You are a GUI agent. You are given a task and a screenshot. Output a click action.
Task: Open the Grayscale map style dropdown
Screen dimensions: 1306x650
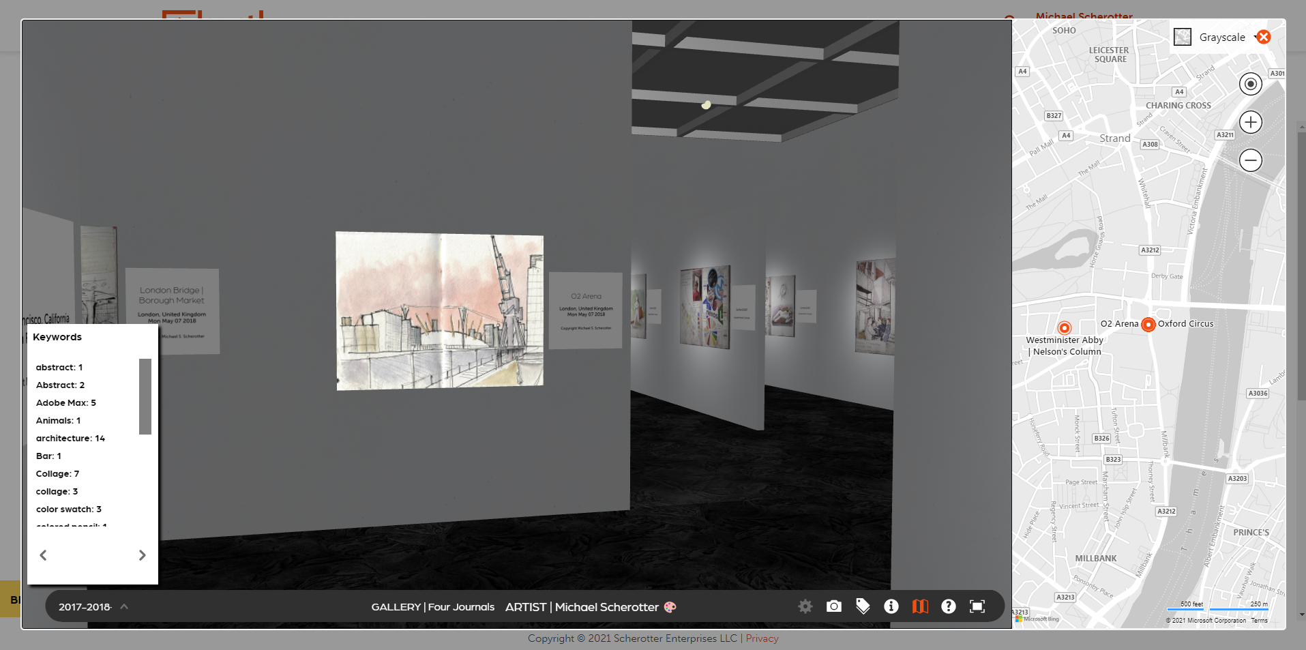(x=1222, y=38)
